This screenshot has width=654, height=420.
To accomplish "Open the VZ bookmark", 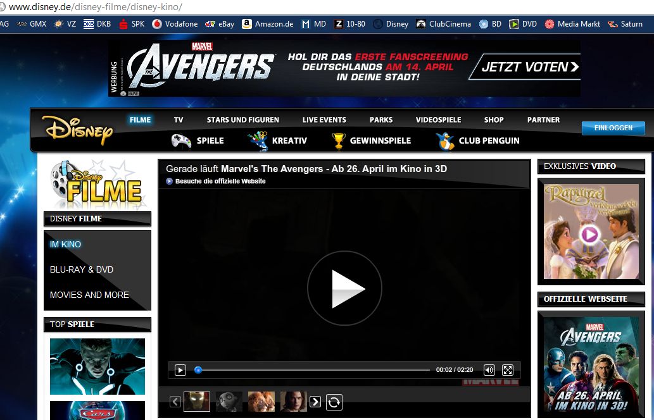I will point(65,24).
